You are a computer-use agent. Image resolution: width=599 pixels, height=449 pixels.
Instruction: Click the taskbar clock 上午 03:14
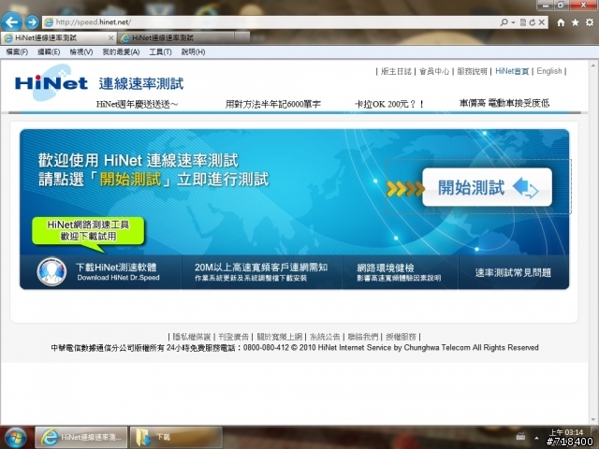(x=566, y=432)
